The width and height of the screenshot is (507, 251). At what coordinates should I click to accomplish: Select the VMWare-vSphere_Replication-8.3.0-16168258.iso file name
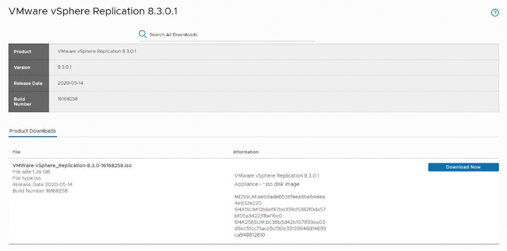tap(72, 165)
